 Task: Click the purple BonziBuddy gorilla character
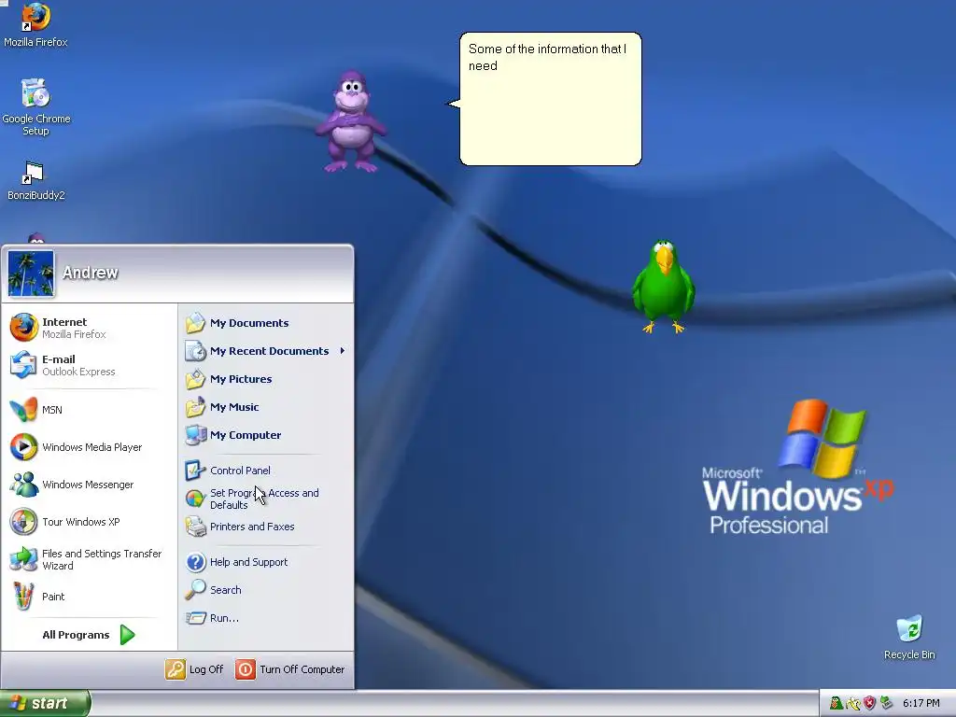point(351,121)
